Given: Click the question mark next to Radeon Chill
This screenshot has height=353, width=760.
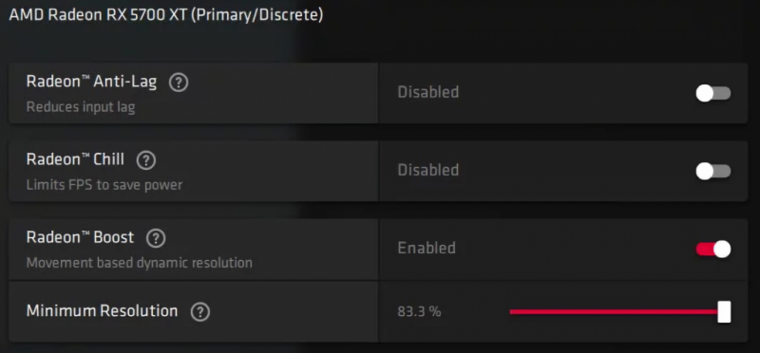Looking at the screenshot, I should tap(146, 160).
